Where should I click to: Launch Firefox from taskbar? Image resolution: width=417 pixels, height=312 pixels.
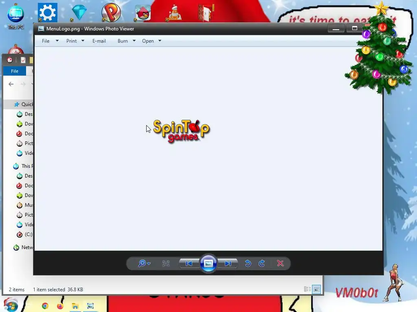point(60,306)
